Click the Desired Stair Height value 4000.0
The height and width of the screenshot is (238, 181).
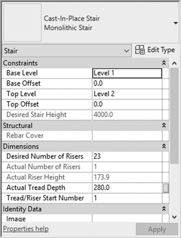103,115
